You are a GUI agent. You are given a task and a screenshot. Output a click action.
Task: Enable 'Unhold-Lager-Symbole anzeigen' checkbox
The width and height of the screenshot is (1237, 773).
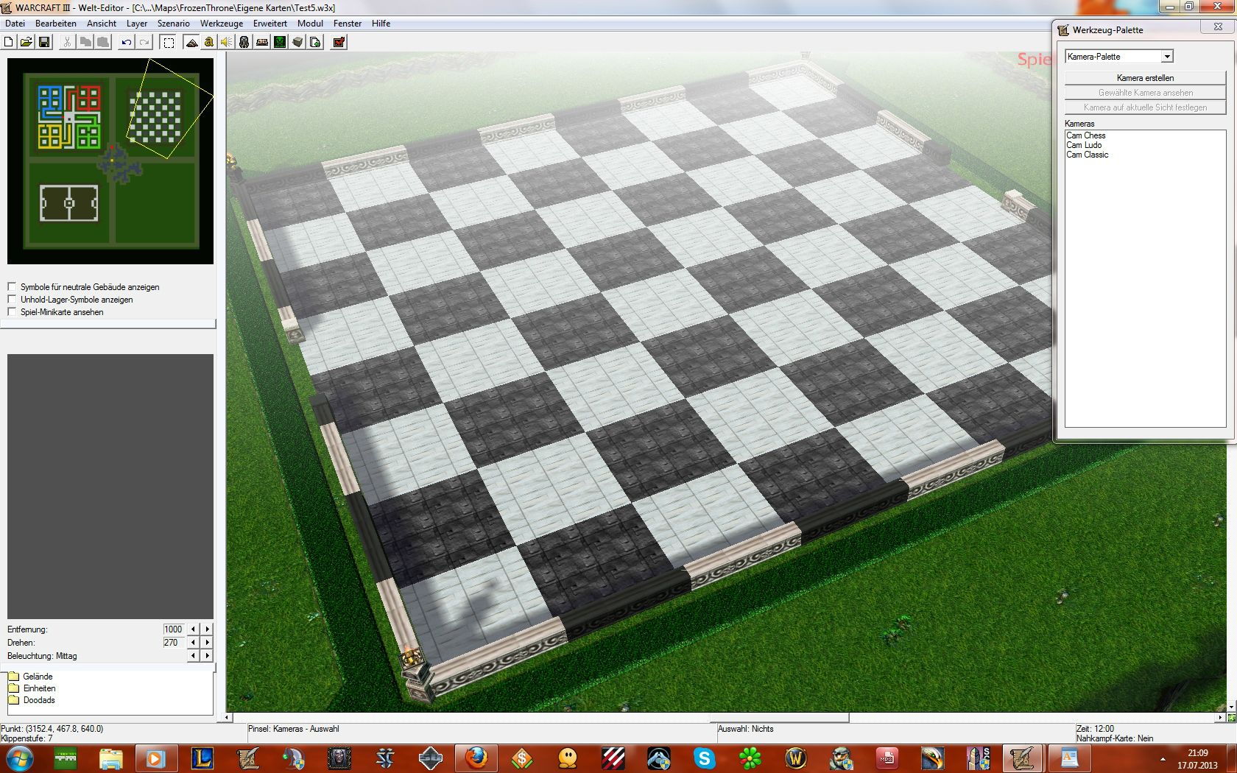point(12,299)
